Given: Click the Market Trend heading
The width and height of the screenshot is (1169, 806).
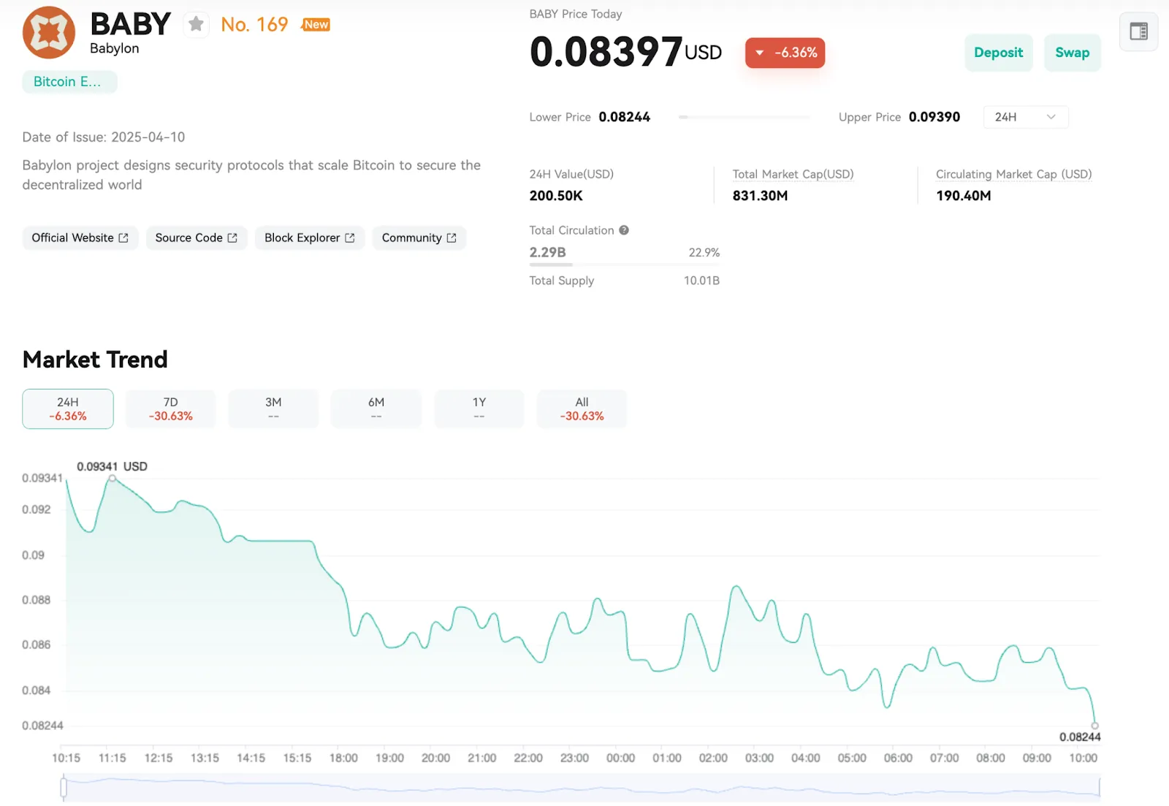Looking at the screenshot, I should [95, 360].
